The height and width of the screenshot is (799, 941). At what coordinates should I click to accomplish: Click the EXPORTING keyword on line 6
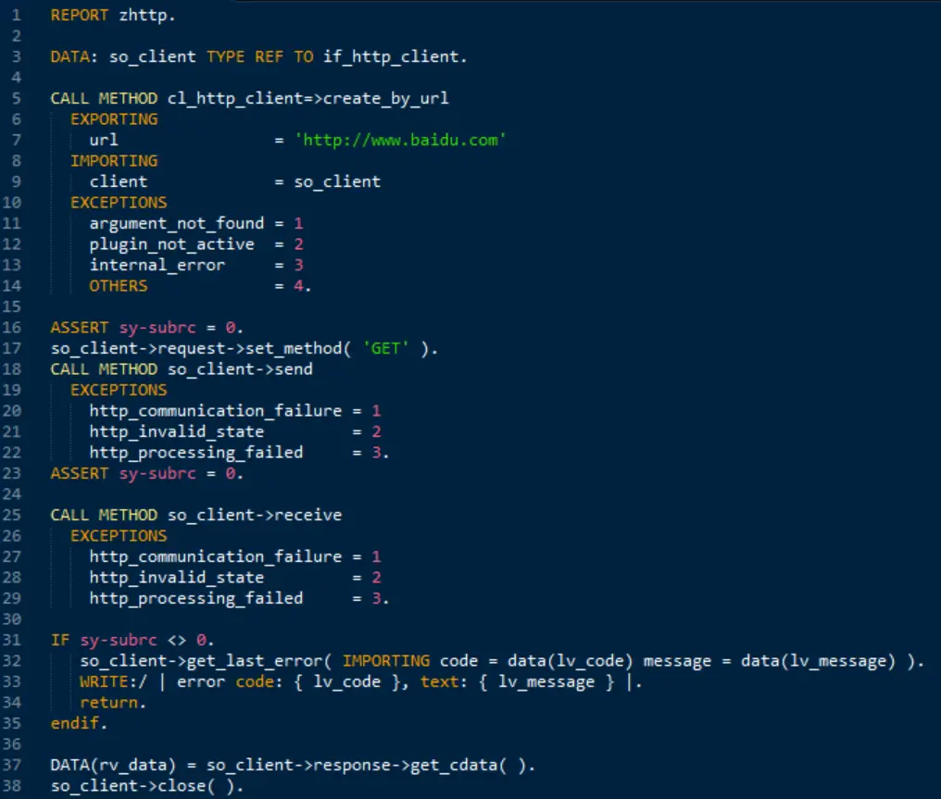[x=114, y=119]
